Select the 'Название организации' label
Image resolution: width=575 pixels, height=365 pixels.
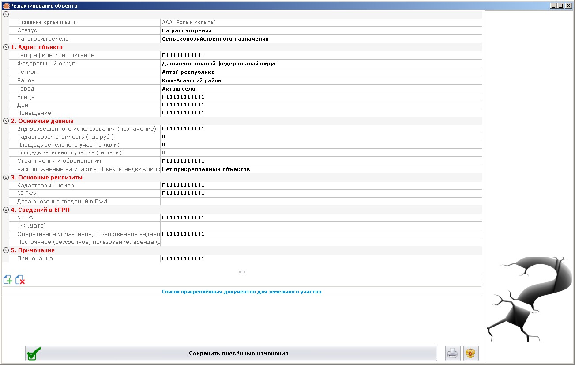point(47,22)
